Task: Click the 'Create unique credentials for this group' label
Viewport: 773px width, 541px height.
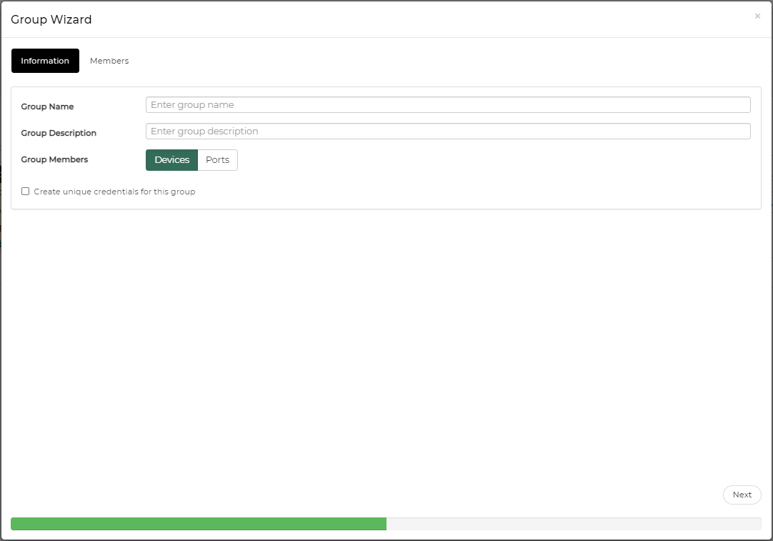Action: click(114, 192)
